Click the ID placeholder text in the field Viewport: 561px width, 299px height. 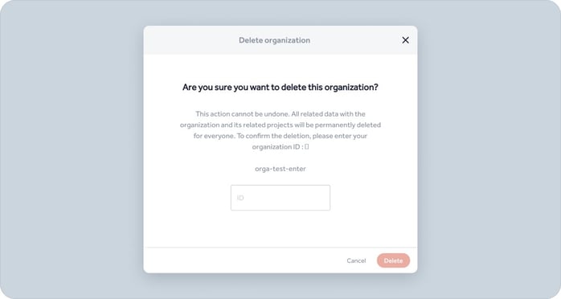tap(240, 198)
